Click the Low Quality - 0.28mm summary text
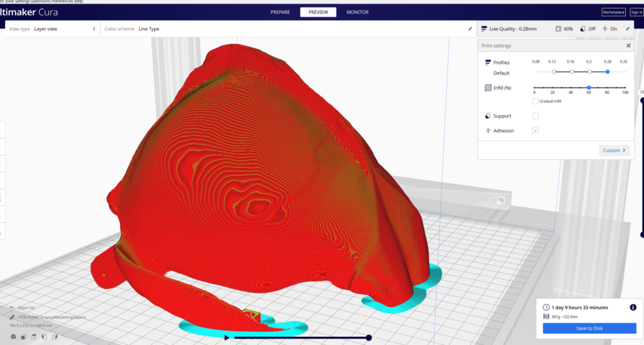 513,29
